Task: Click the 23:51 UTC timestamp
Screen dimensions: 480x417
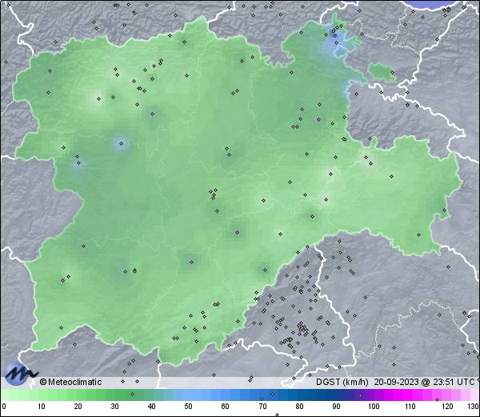Action: pos(453,382)
